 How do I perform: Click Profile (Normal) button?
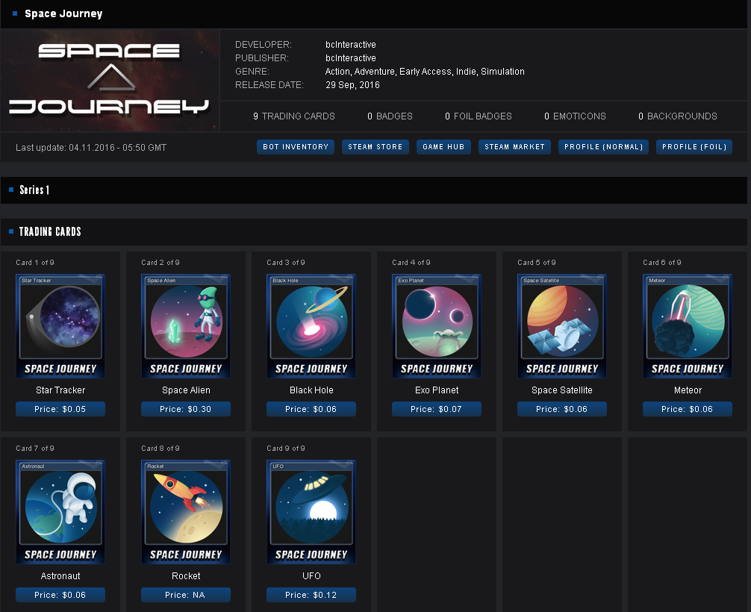click(603, 147)
